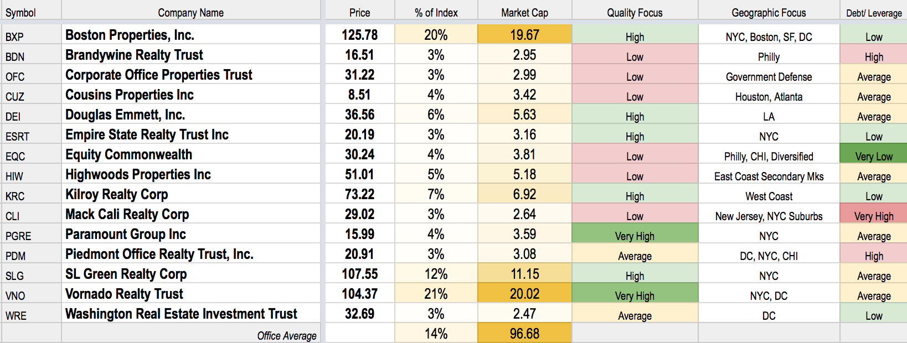This screenshot has height=343, width=907.
Task: Click the Boston Properties, Inc. cell
Action: click(x=191, y=34)
